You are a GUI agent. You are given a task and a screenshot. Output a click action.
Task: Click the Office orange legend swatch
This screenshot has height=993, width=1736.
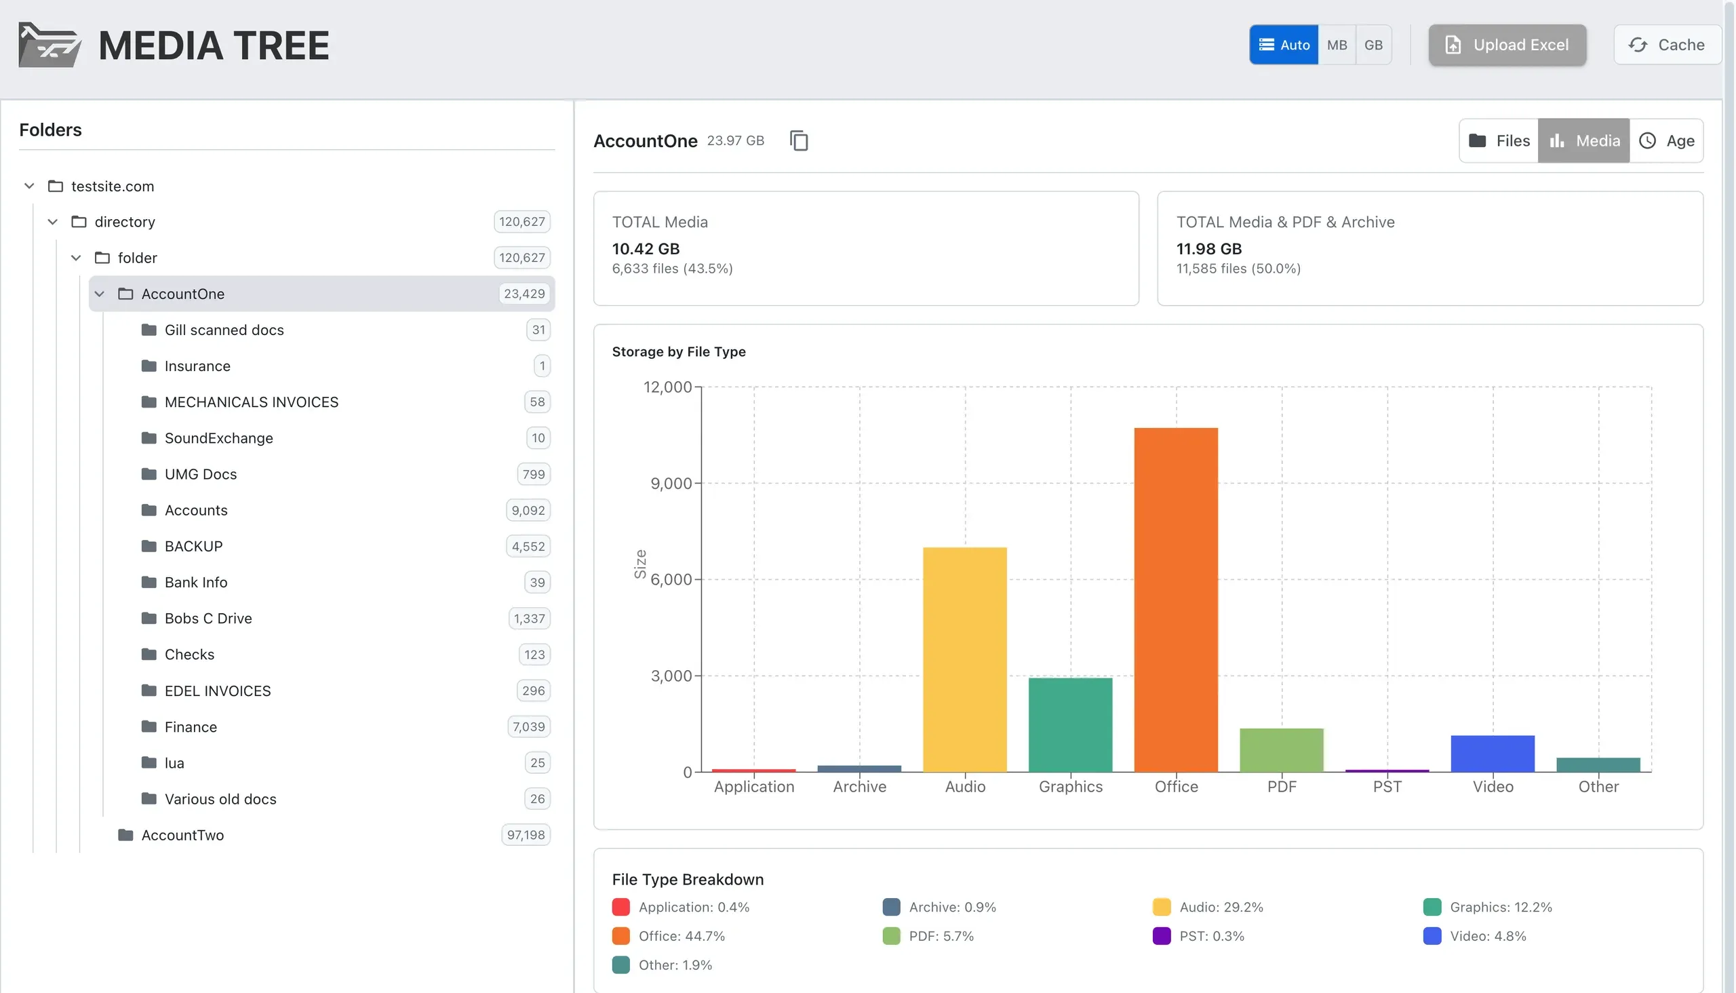point(621,937)
